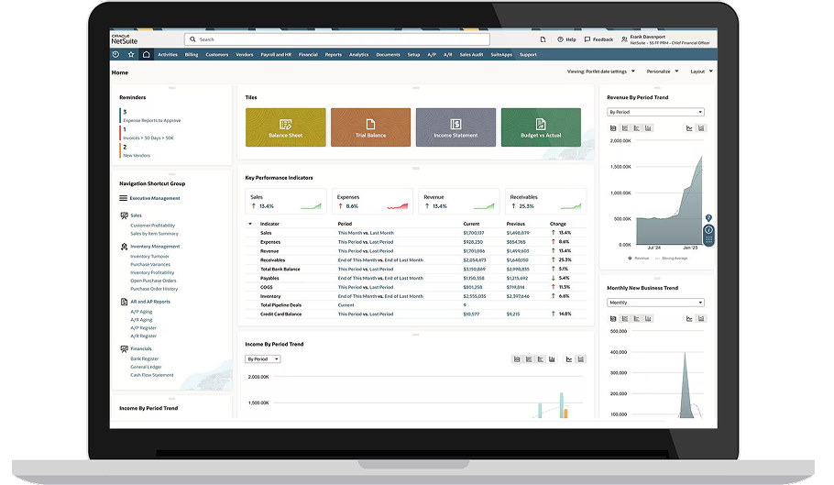Open the Balance Sheet tile
834x485 pixels.
tap(285, 127)
